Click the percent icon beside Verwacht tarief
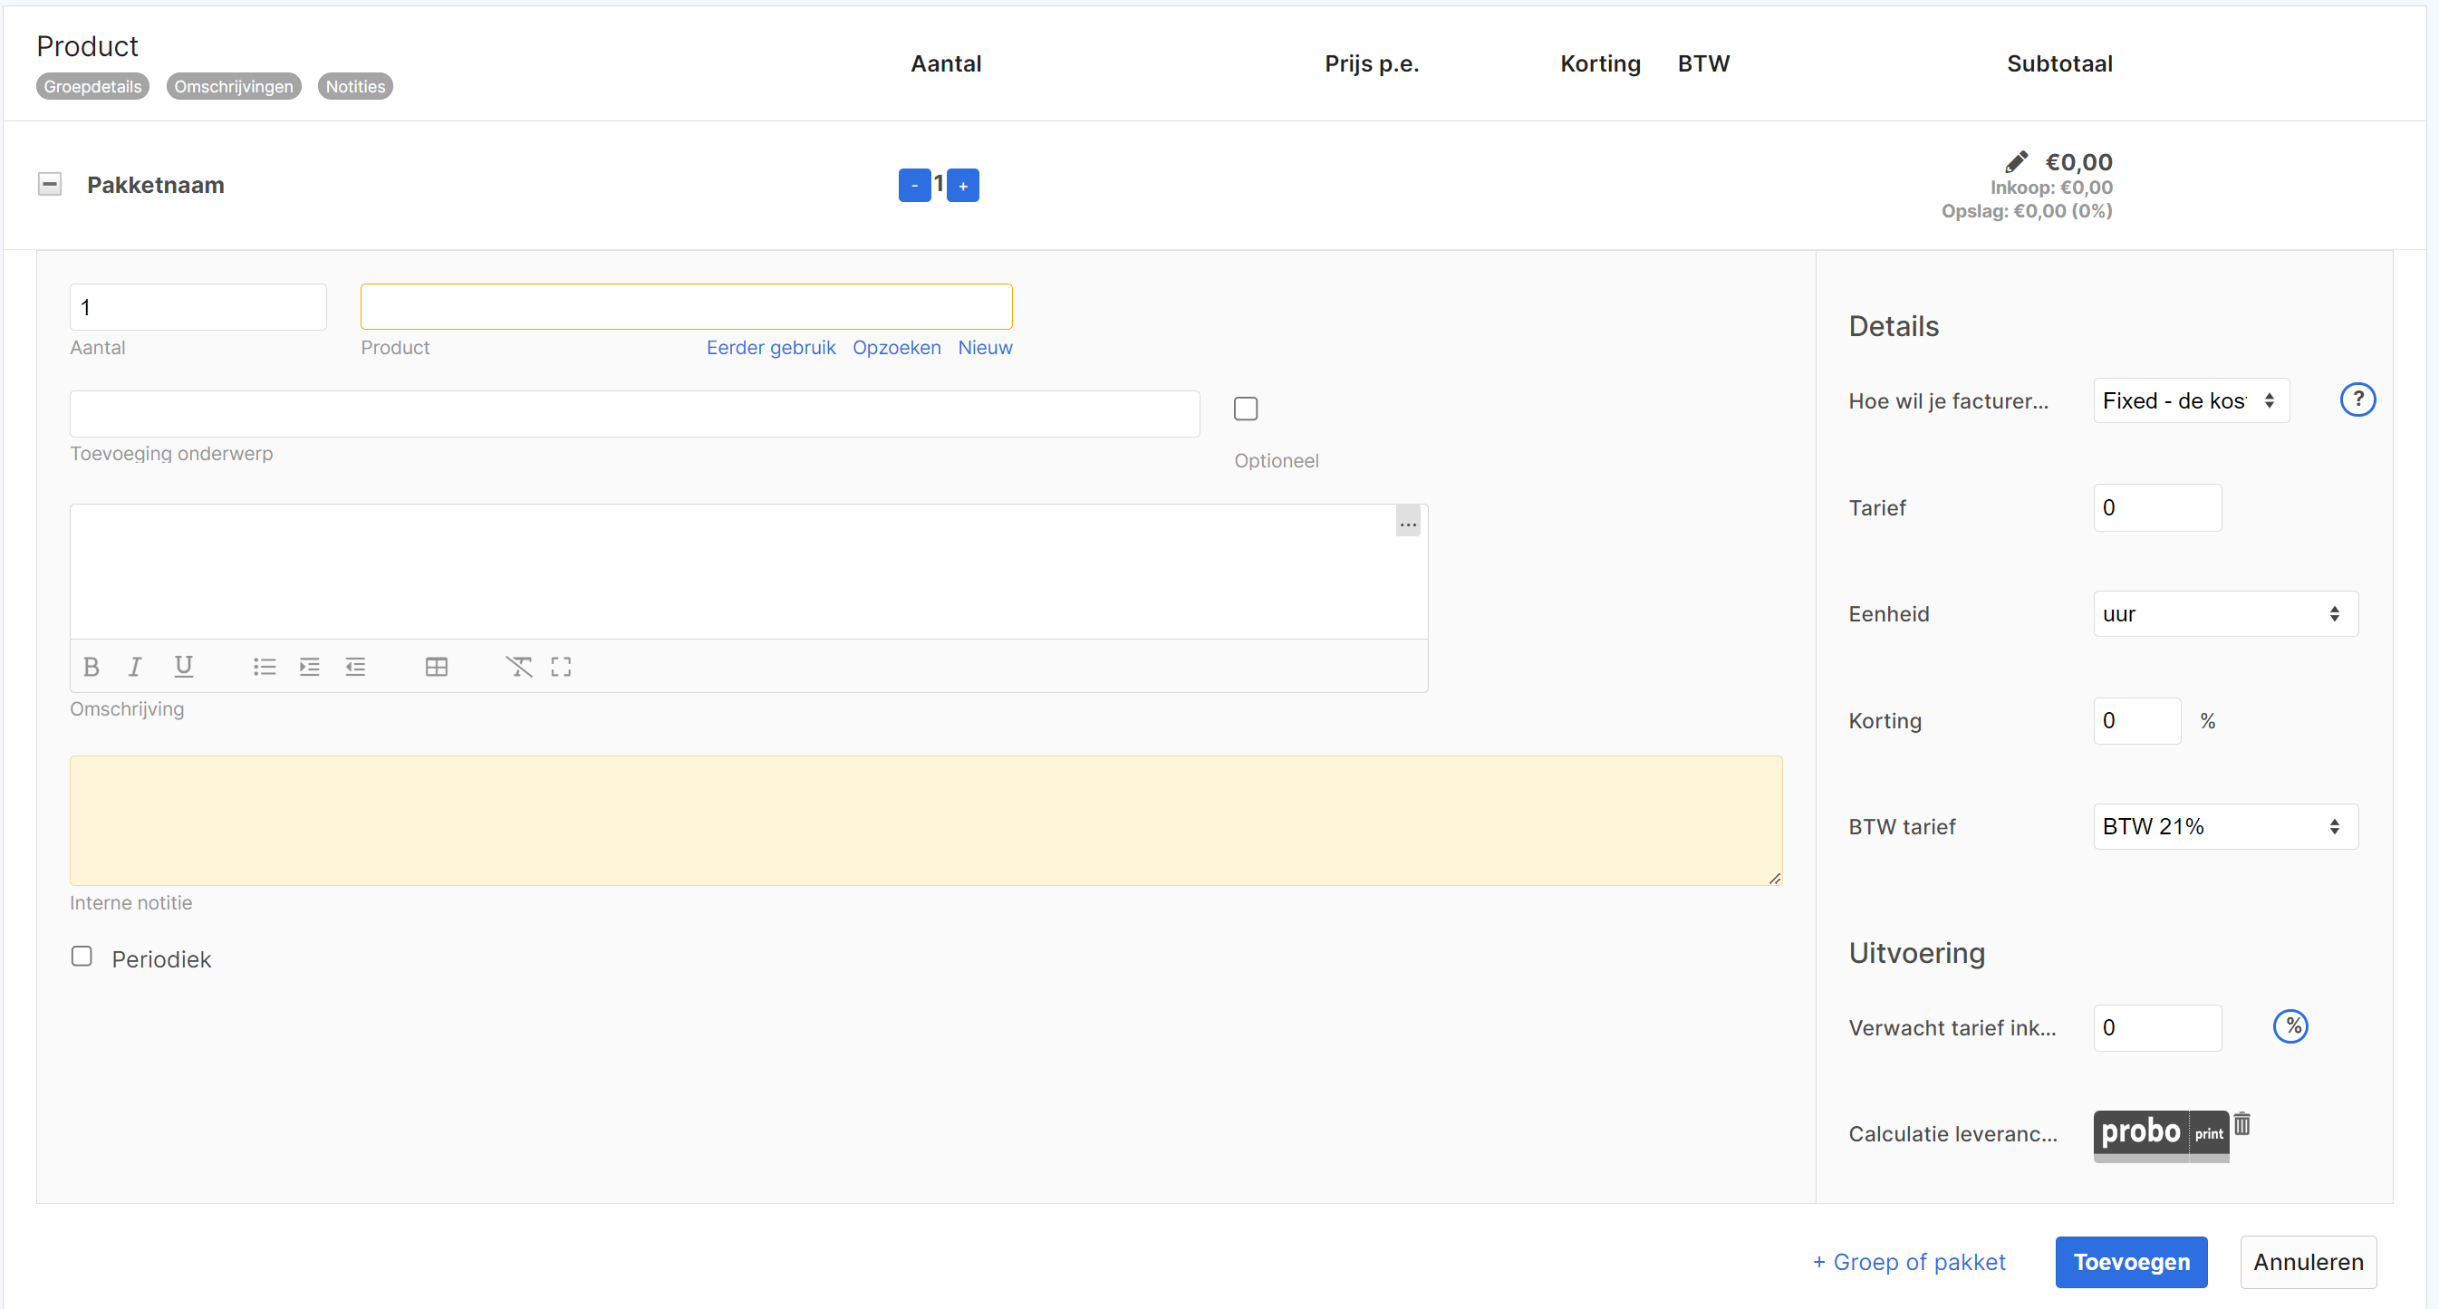The width and height of the screenshot is (2439, 1309). tap(2290, 1027)
